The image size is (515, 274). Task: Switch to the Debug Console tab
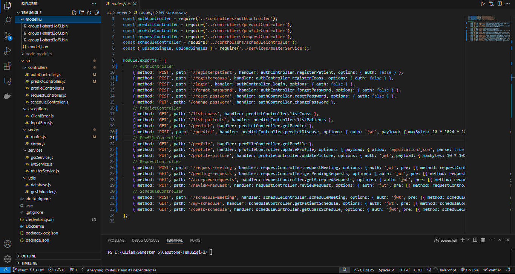tap(145, 240)
